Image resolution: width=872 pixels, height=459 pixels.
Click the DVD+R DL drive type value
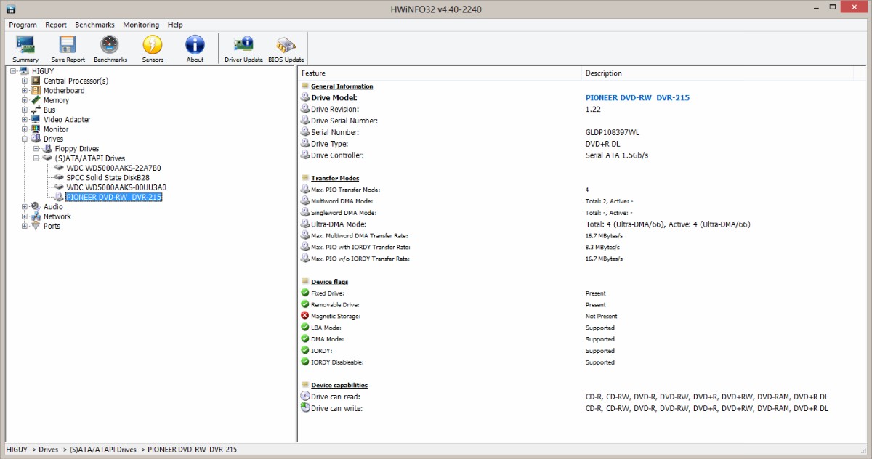click(603, 144)
